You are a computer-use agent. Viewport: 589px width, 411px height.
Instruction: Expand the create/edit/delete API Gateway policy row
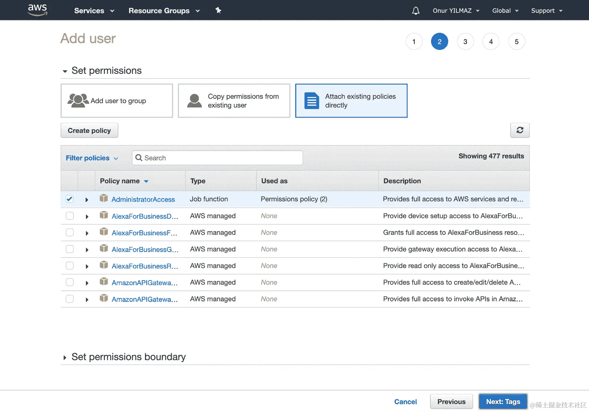pyautogui.click(x=87, y=283)
